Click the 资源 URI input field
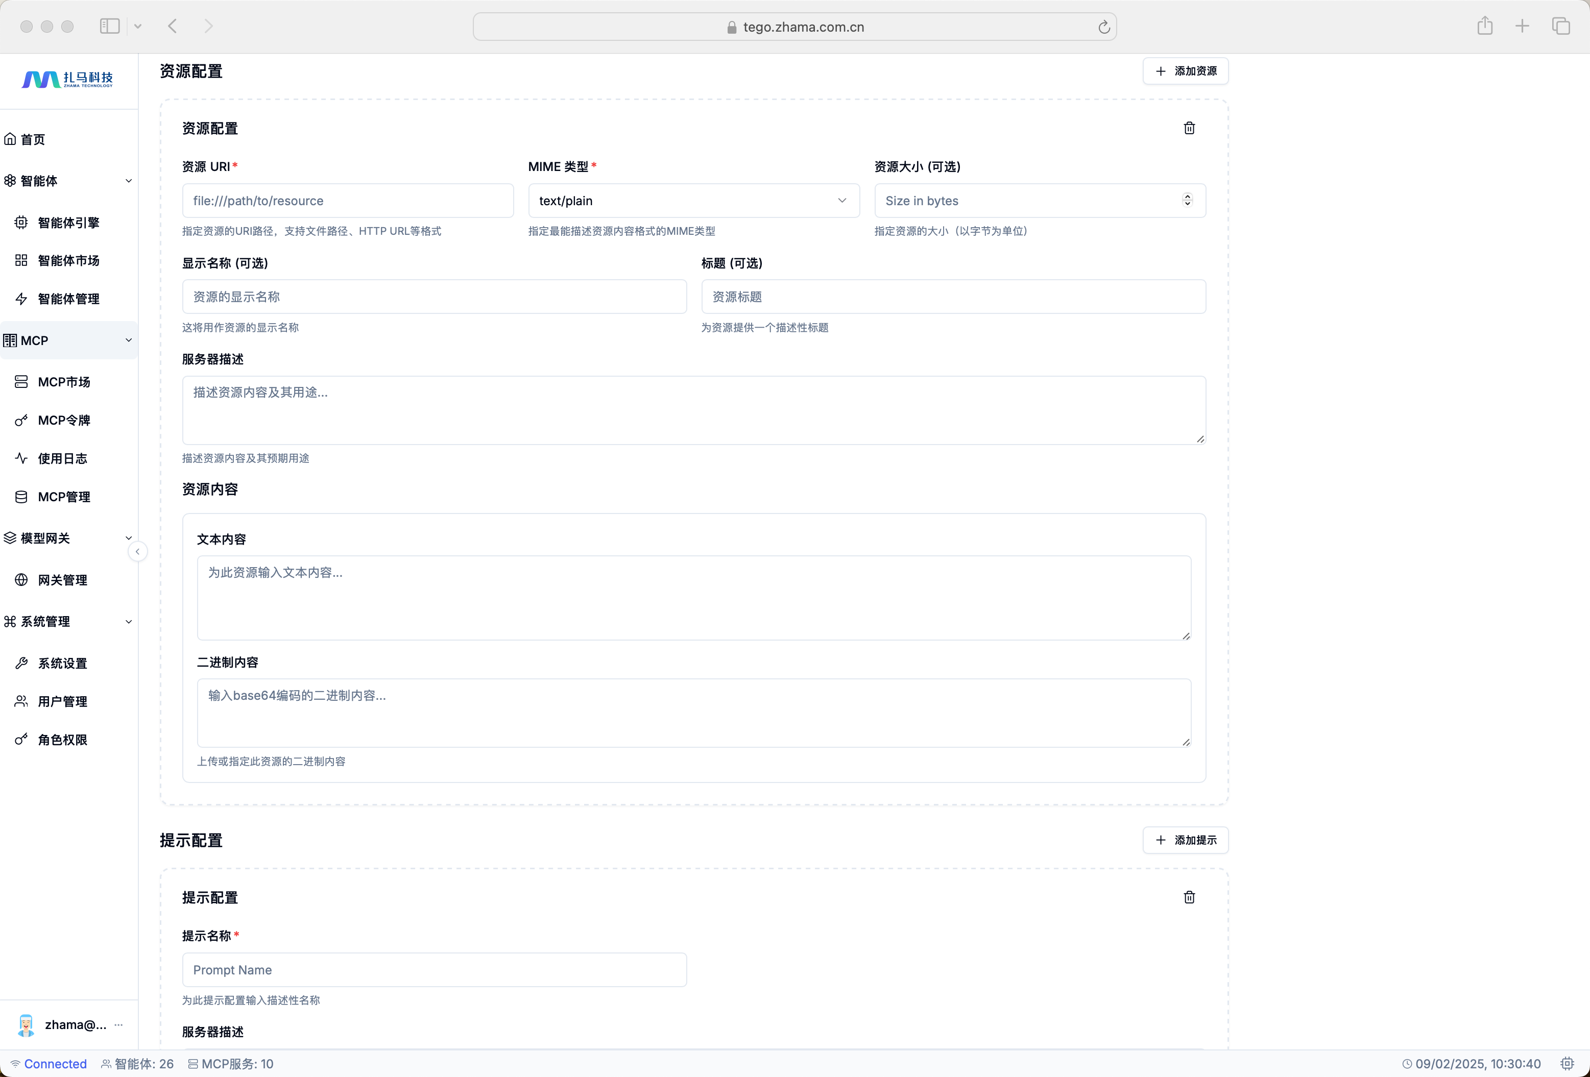Screen dimensions: 1590x1077 pos(348,201)
